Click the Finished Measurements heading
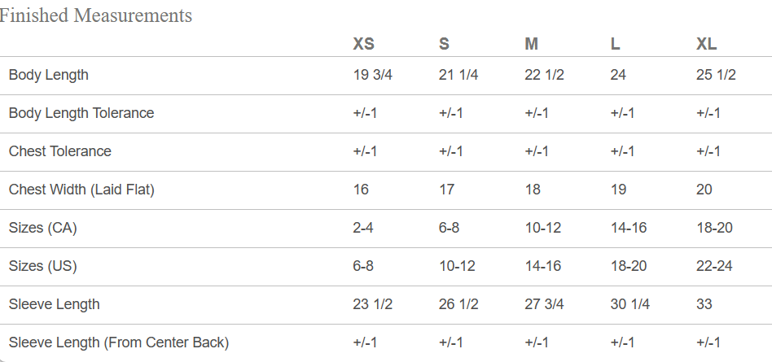This screenshot has height=362, width=772. click(x=95, y=15)
